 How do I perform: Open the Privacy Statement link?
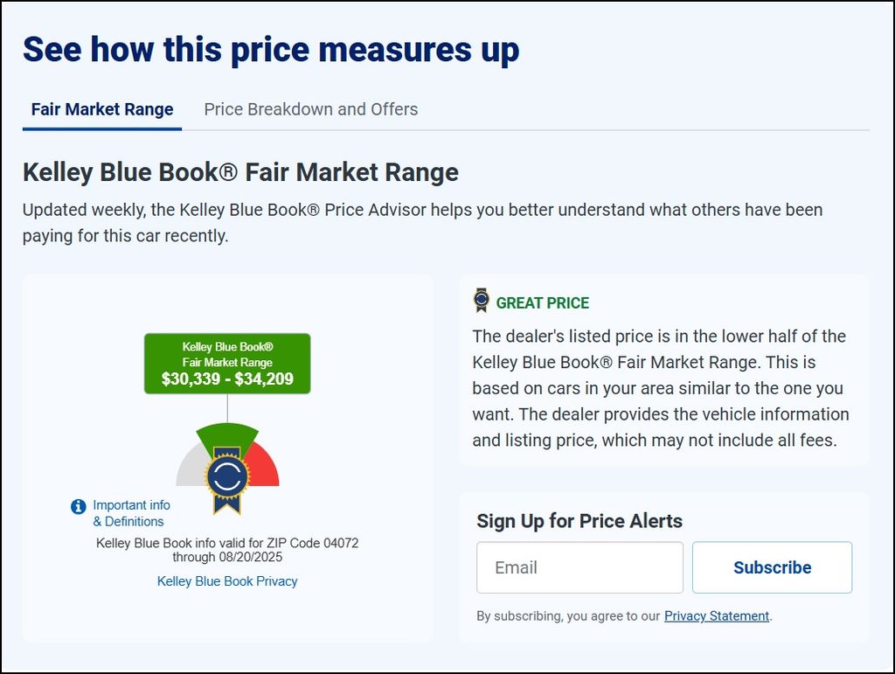717,616
